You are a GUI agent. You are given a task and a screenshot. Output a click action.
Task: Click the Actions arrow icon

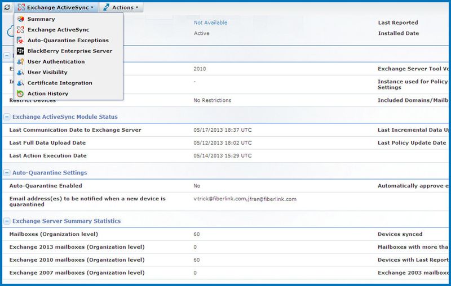point(106,7)
